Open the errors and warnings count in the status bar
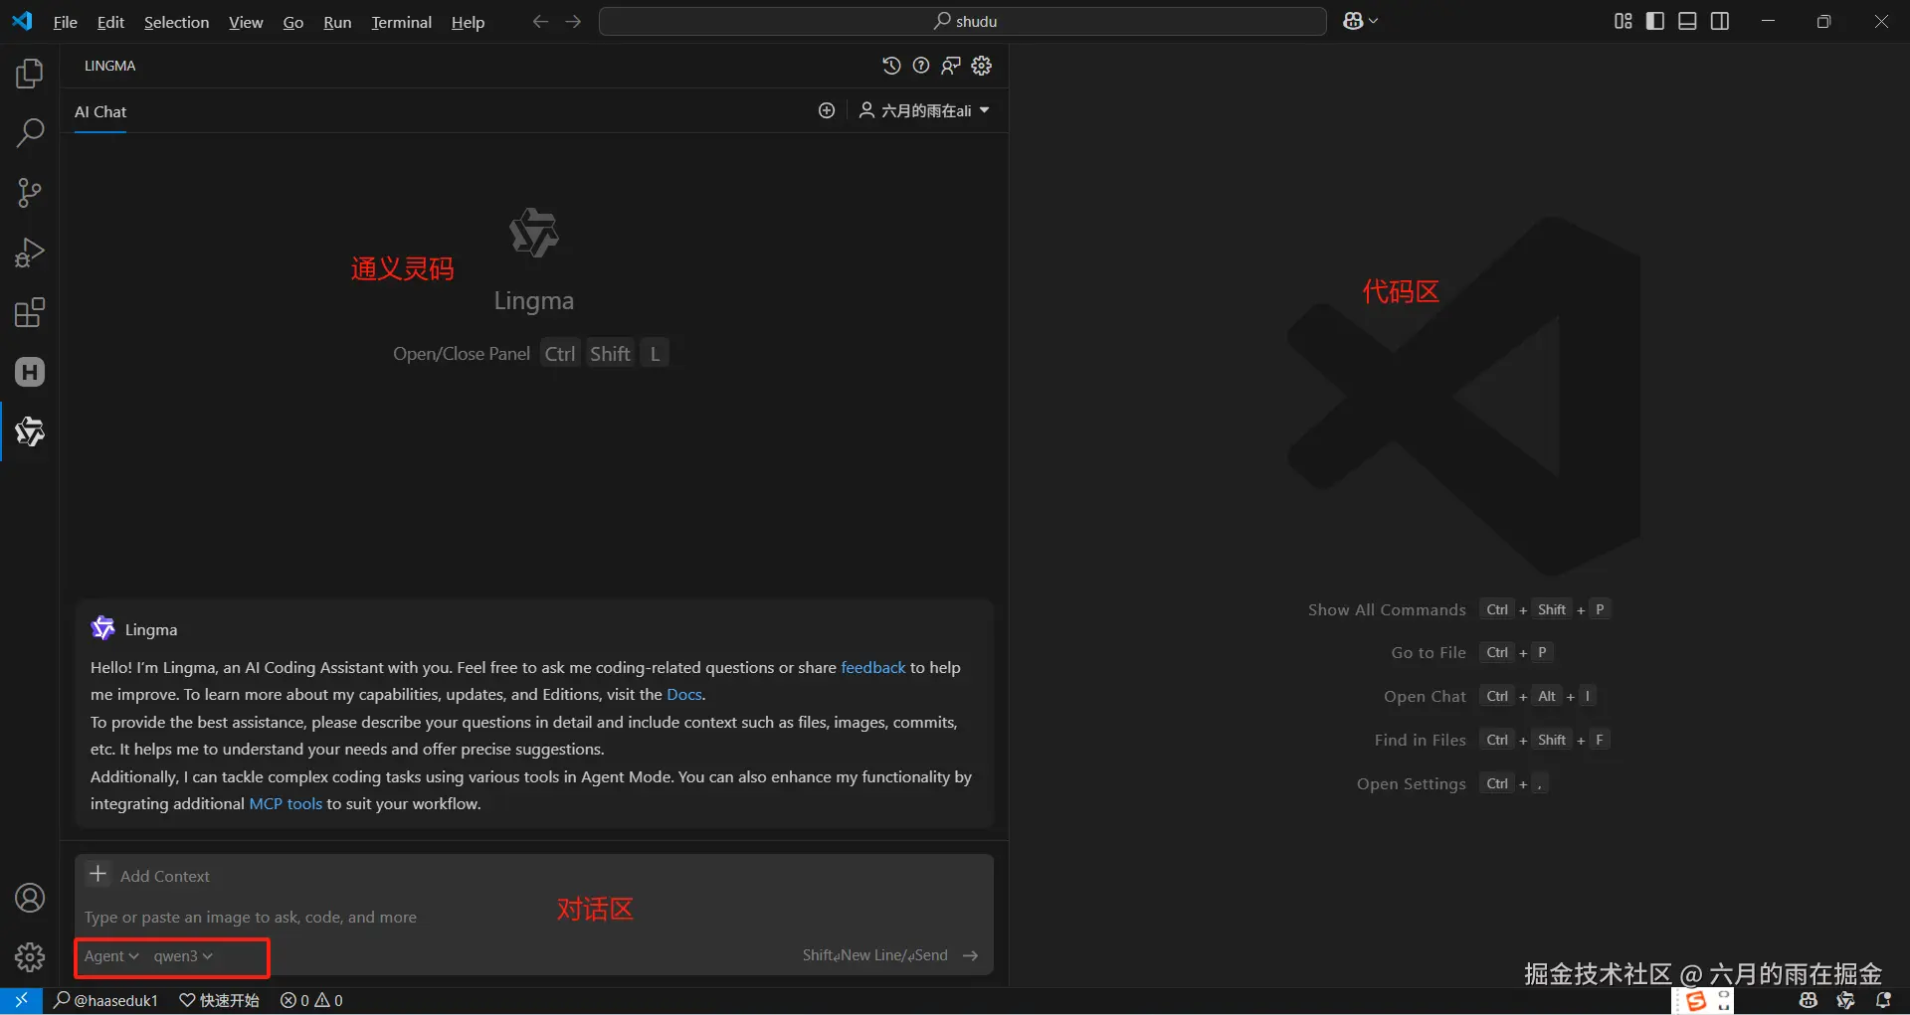Viewport: 1910px width, 1015px height. 311,1000
